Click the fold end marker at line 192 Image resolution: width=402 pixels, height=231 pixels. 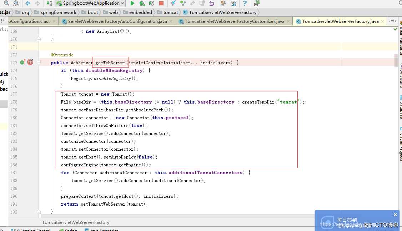click(39, 212)
